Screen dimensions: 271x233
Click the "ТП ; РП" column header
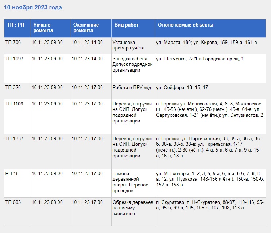pyautogui.click(x=16, y=25)
